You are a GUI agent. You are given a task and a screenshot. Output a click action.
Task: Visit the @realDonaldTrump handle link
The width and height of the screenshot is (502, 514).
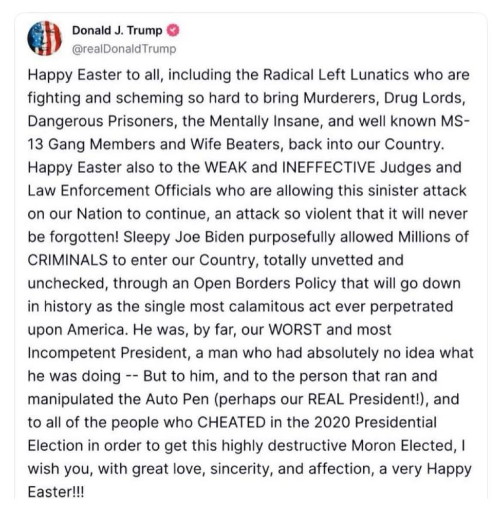coord(124,49)
